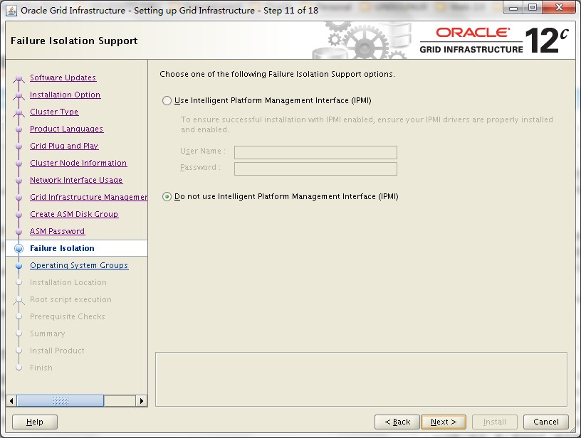Image resolution: width=581 pixels, height=438 pixels.
Task: Go to Grid Plug and Play step
Action: click(64, 146)
